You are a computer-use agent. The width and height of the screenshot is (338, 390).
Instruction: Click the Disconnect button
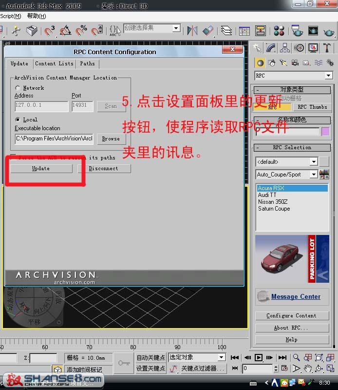(104, 168)
